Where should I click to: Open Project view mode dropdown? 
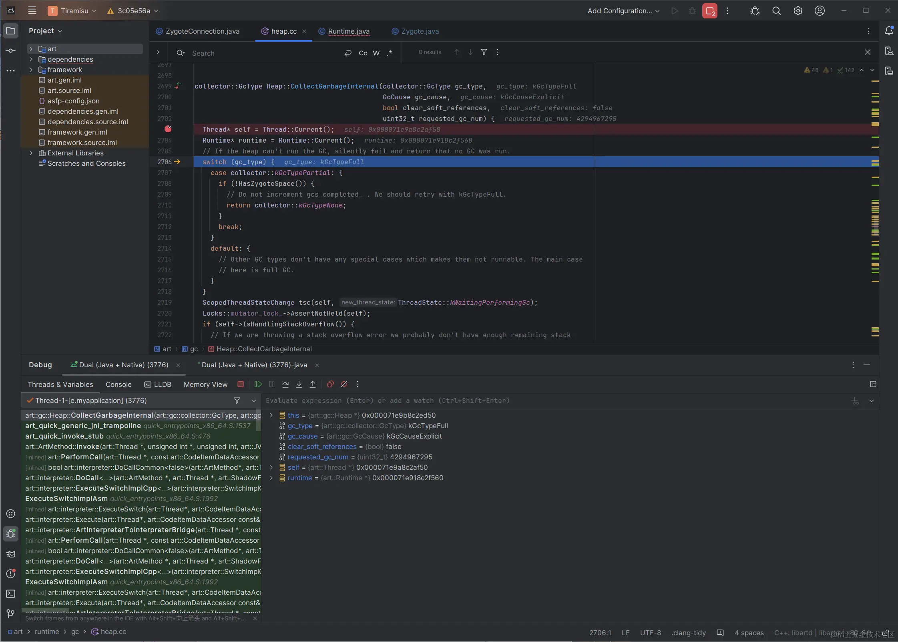46,31
